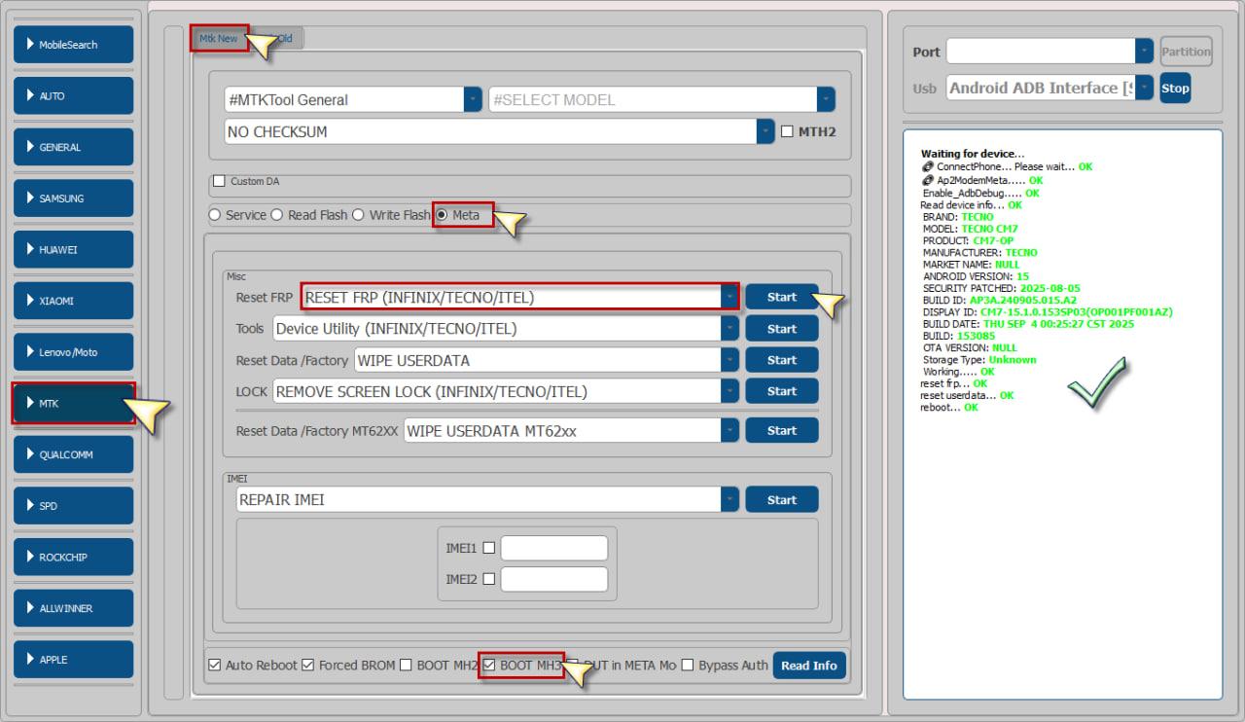Click Start next to REPAIR IMEI
The width and height of the screenshot is (1245, 722).
(781, 500)
